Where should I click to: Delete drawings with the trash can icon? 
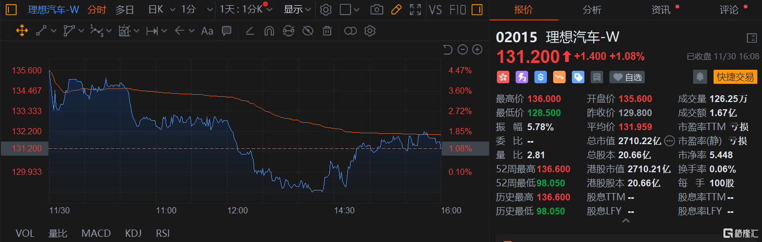tap(327, 31)
